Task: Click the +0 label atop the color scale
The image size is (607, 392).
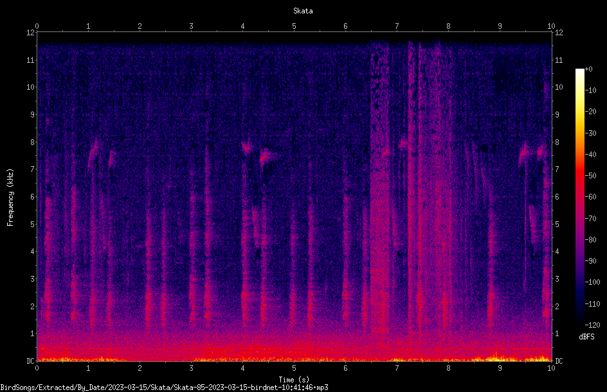Action: pyautogui.click(x=588, y=69)
